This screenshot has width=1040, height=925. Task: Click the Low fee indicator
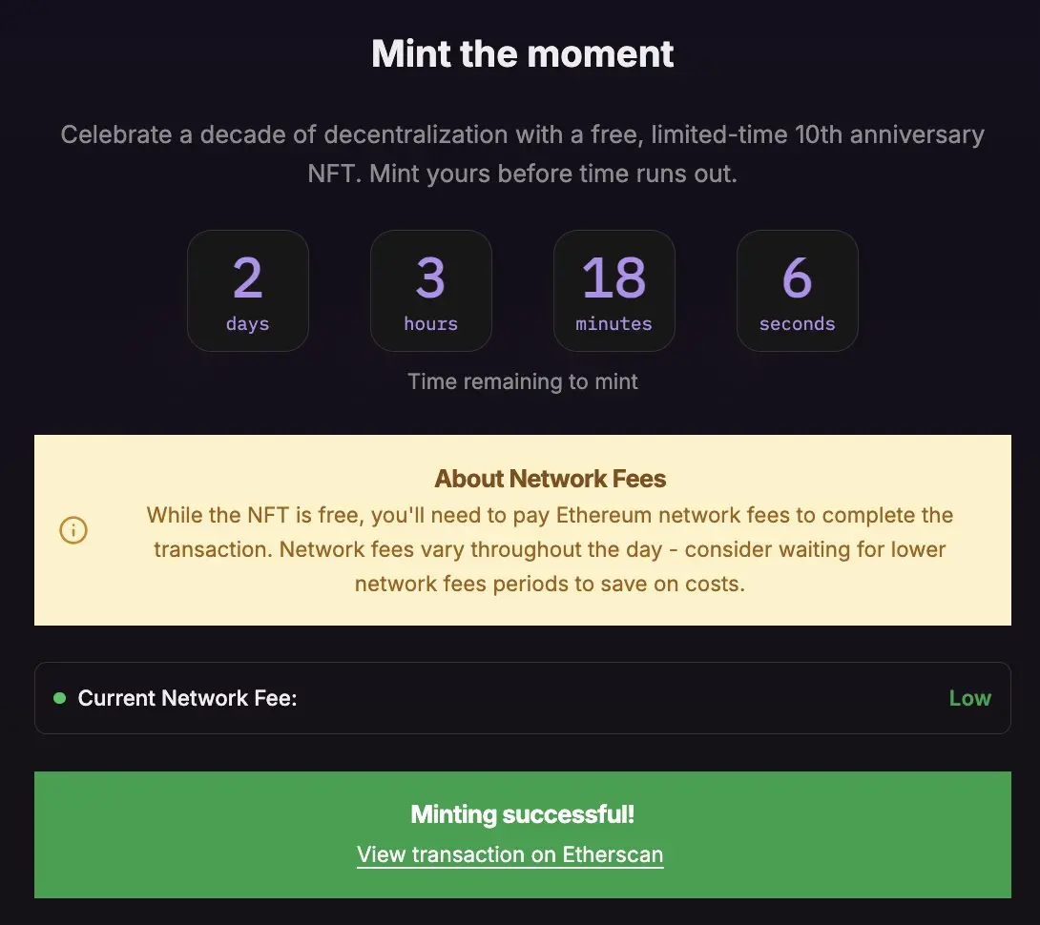click(969, 697)
